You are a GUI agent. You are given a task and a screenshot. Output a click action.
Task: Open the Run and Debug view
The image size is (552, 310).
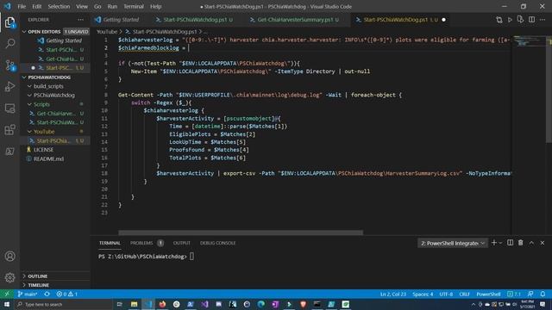[9, 86]
